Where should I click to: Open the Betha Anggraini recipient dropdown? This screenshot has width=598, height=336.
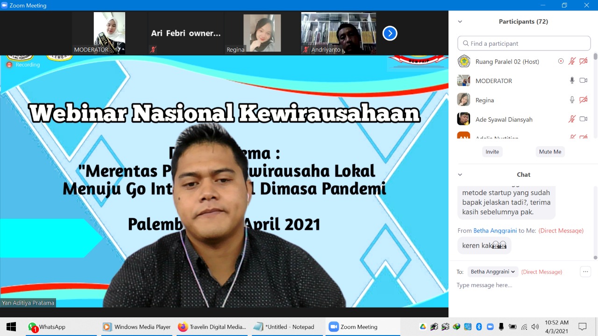[x=493, y=272]
